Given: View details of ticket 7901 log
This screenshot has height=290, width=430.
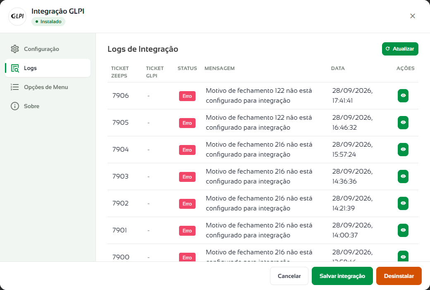Looking at the screenshot, I should (403, 230).
